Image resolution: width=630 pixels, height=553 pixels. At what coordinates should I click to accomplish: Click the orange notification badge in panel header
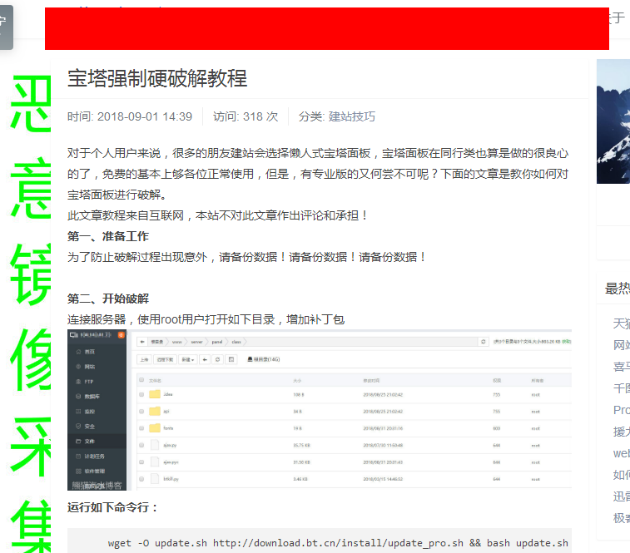(121, 335)
